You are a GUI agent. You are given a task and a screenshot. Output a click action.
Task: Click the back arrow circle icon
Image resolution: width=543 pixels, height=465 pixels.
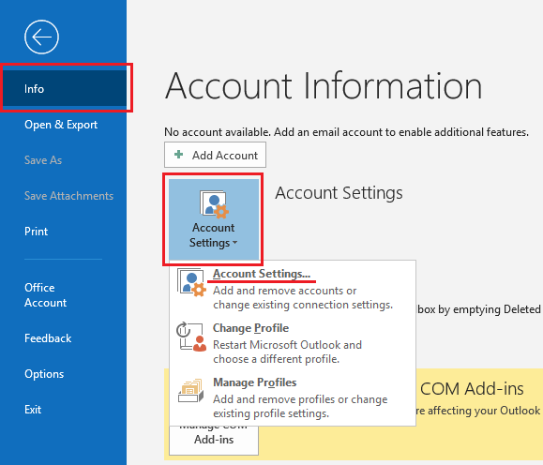click(x=41, y=37)
